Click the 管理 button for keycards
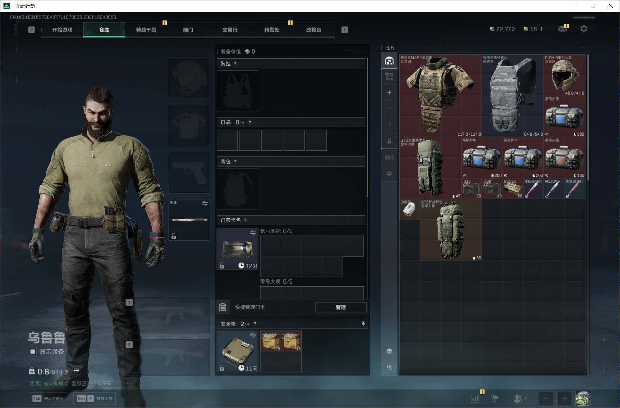Screen dimensions: 620x408 [x=341, y=307]
